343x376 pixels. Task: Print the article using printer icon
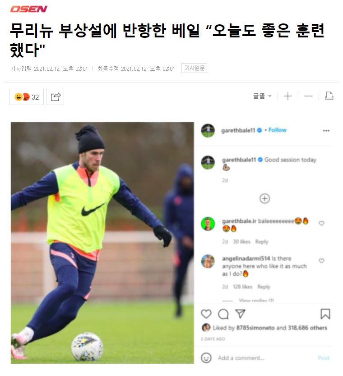click(x=329, y=96)
